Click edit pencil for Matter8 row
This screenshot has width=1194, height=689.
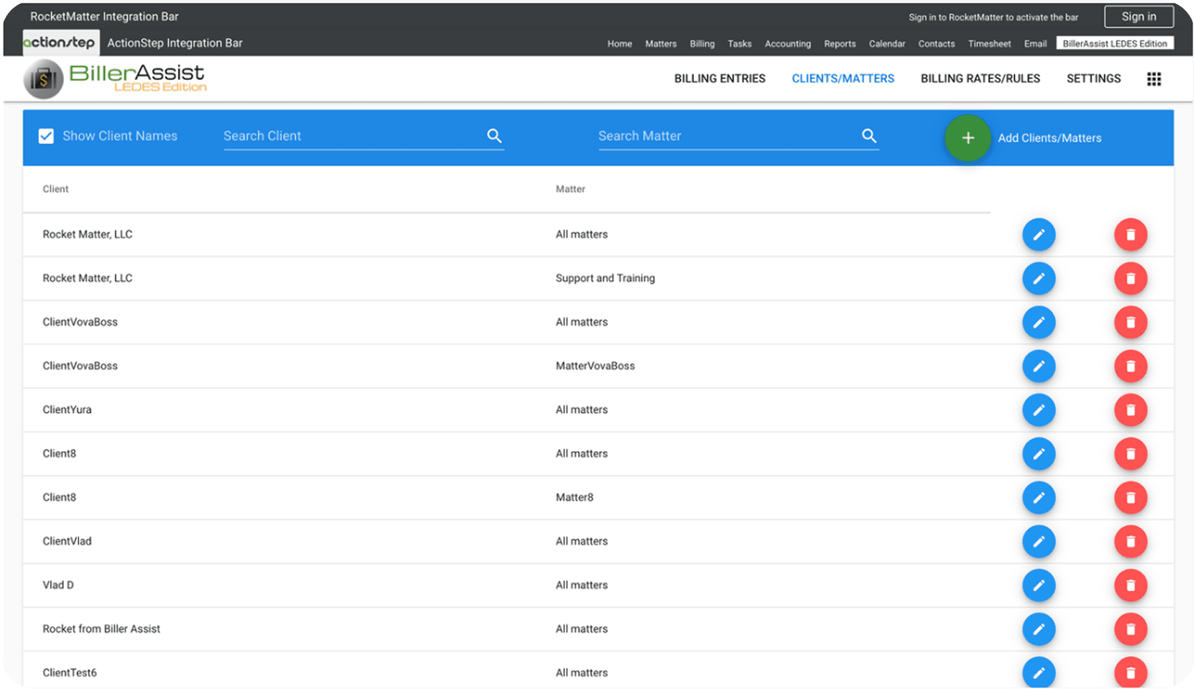click(x=1038, y=498)
